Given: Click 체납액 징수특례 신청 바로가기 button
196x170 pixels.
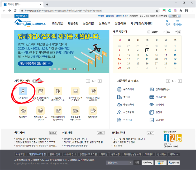Looking at the screenshot, I should tap(35, 63).
